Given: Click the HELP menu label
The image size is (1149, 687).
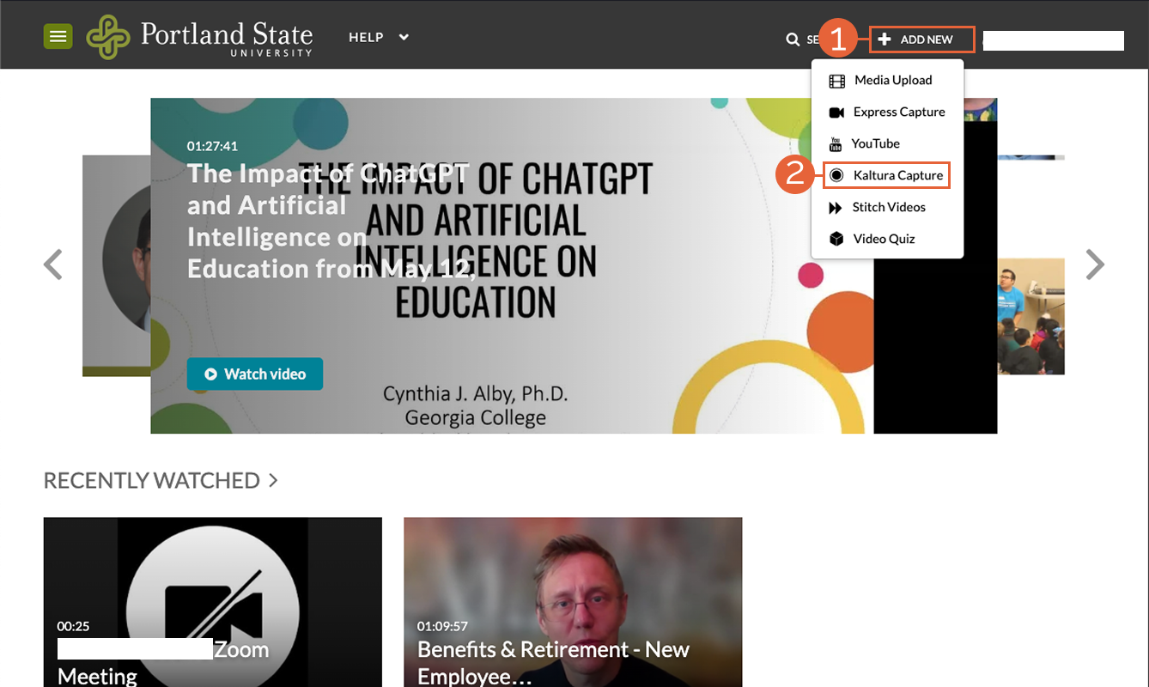Looking at the screenshot, I should tap(366, 37).
